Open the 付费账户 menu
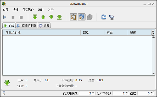Viewport: 157px width, 97px height. click(28, 10)
